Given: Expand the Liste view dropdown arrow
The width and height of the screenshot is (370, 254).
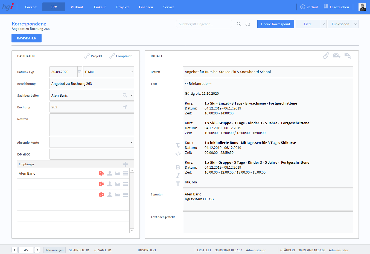Looking at the screenshot, I should coord(323,24).
